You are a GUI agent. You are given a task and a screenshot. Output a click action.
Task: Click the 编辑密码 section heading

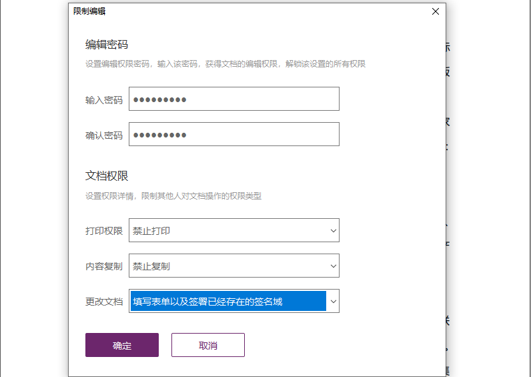(x=107, y=45)
